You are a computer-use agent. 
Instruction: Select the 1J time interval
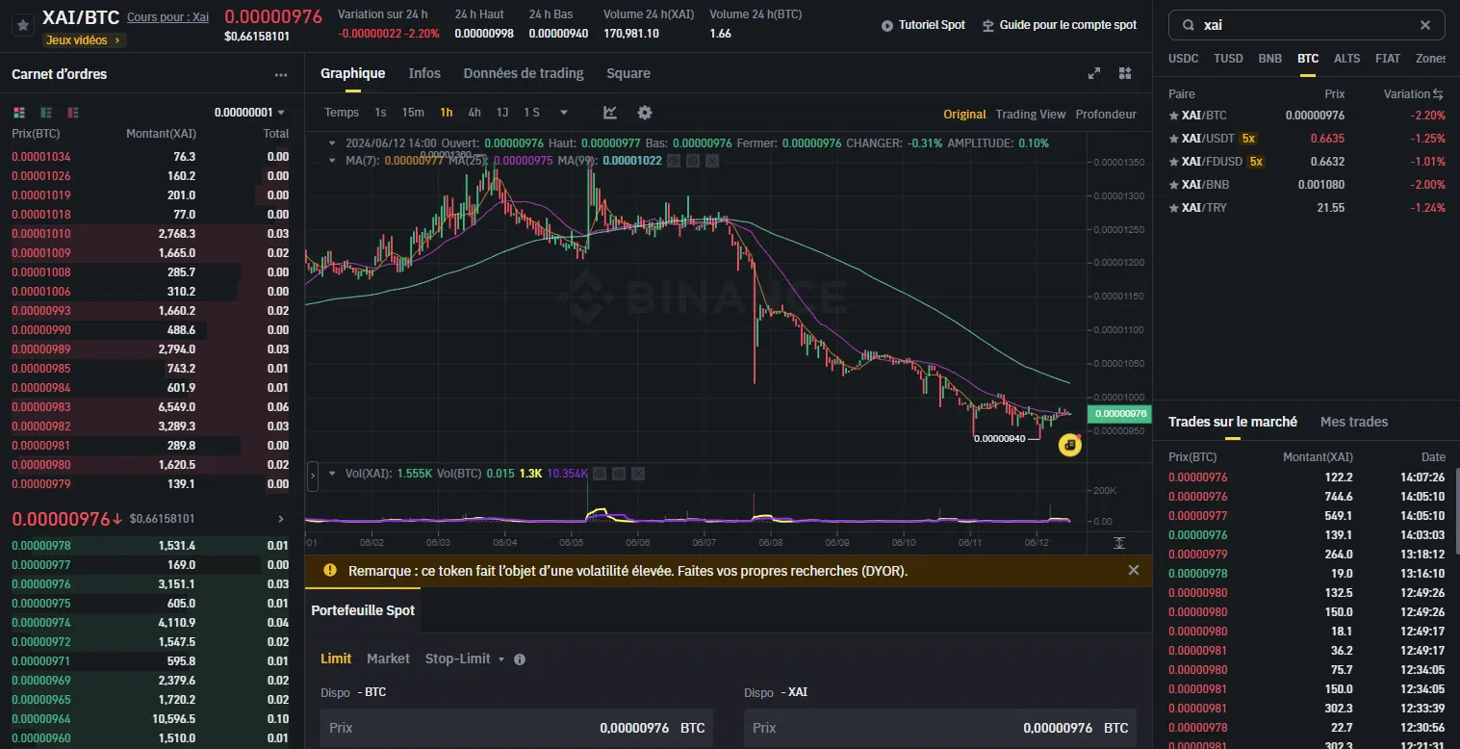tap(502, 113)
